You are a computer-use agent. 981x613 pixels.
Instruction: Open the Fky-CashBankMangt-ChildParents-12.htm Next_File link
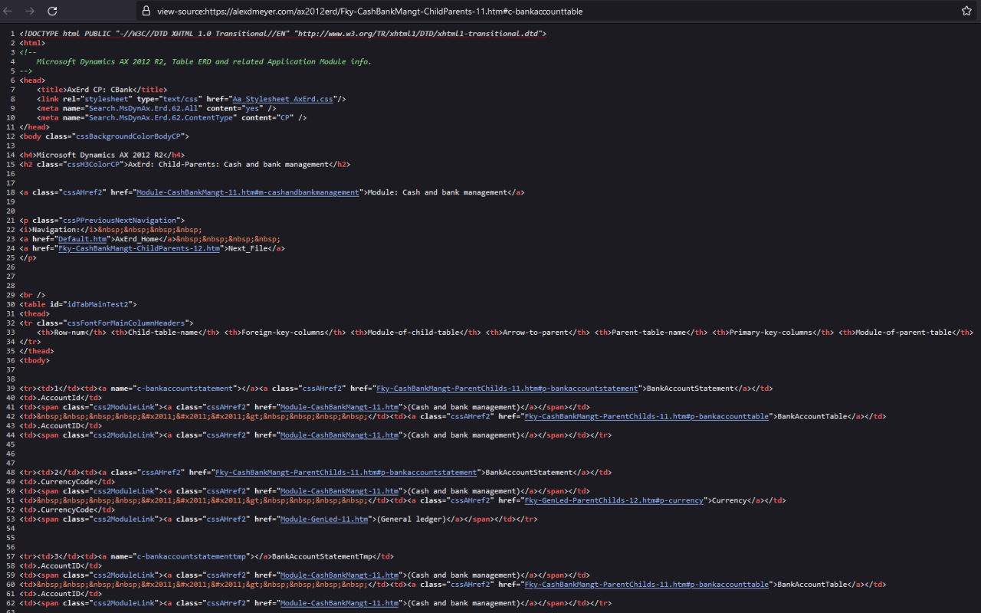point(140,248)
